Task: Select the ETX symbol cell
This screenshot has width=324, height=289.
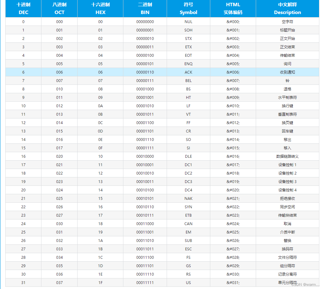Action: [188, 47]
